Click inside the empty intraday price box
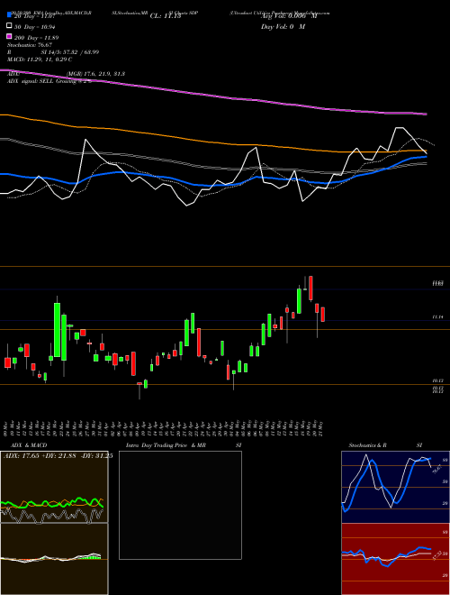 click(x=180, y=505)
